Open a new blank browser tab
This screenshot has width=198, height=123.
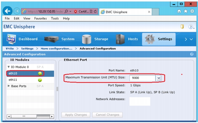click(x=155, y=12)
